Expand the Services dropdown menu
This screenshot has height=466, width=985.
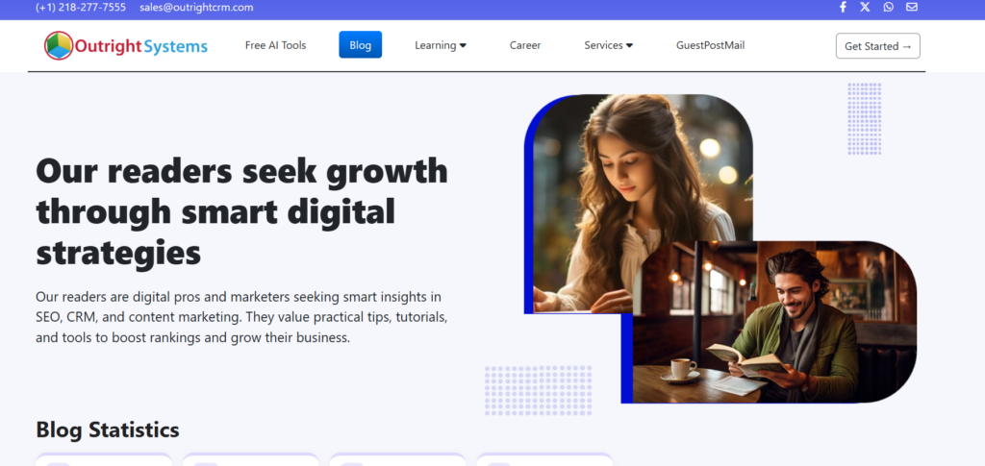pos(608,45)
